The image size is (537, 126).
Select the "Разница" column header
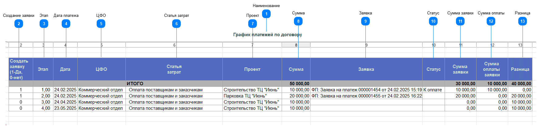[520, 69]
